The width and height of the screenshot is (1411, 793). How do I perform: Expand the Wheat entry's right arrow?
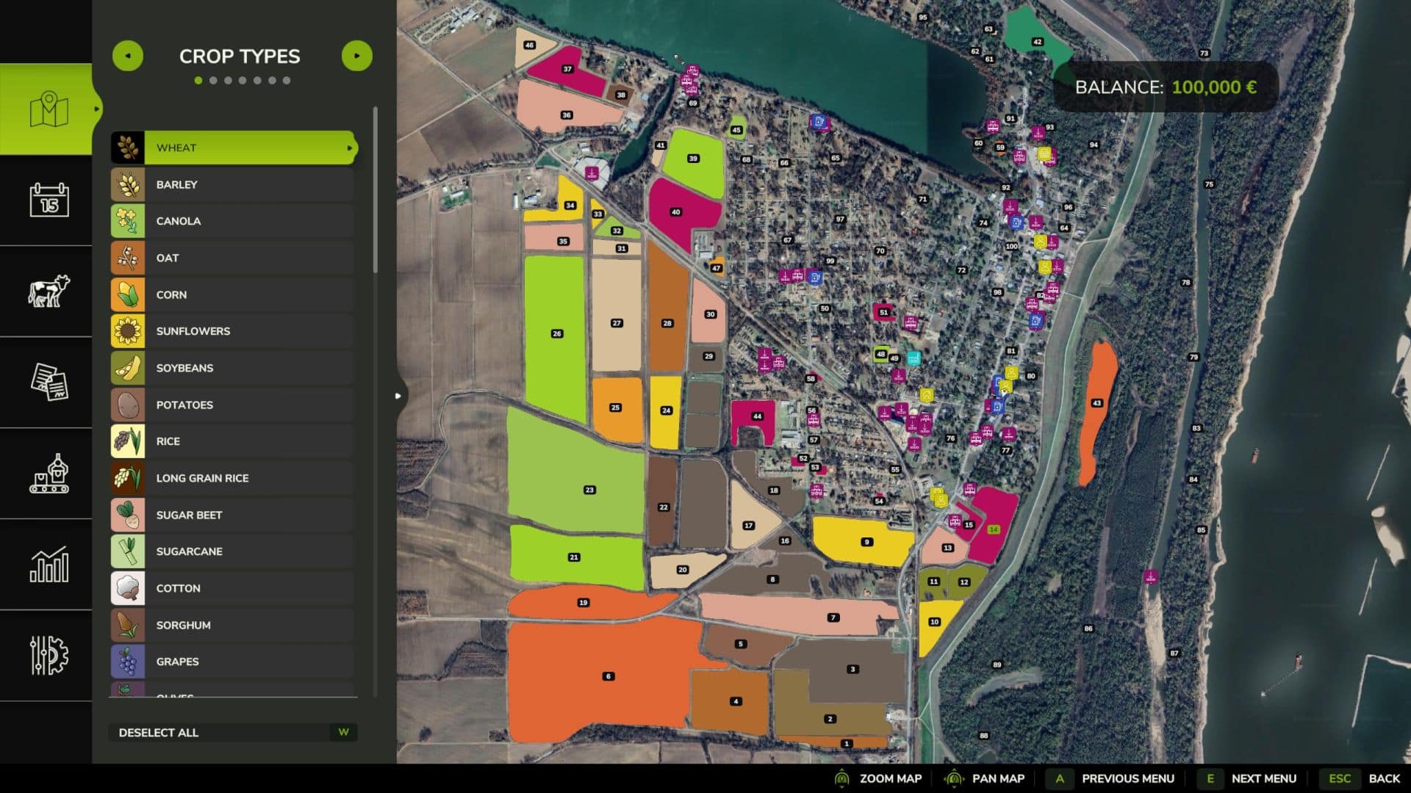pos(349,148)
